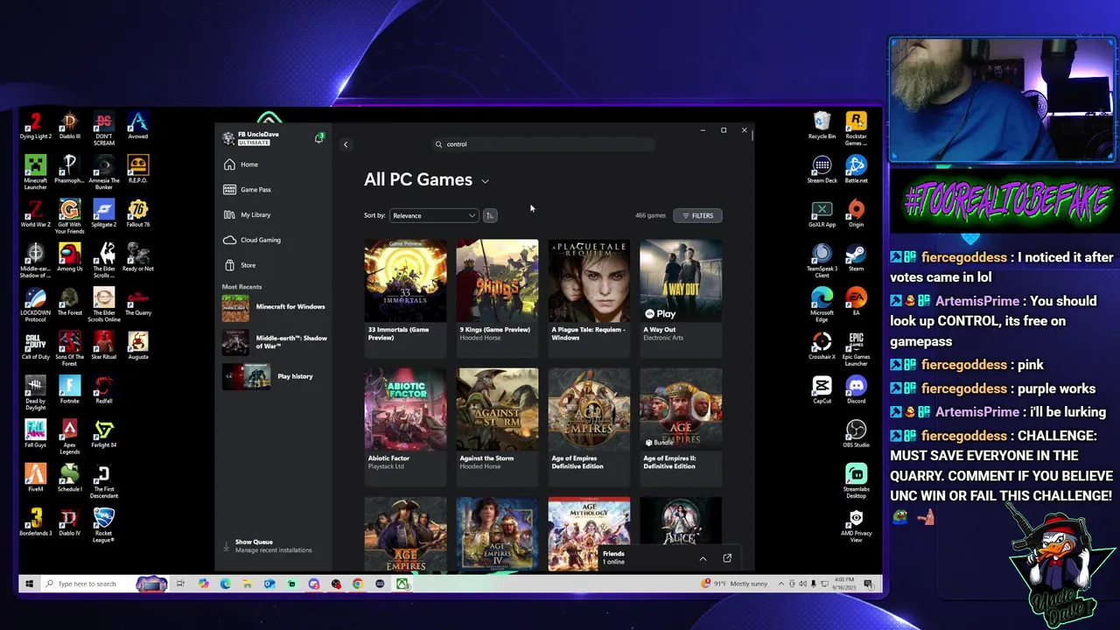This screenshot has height=630, width=1120.
Task: Show hidden system tray icons
Action: 781,584
